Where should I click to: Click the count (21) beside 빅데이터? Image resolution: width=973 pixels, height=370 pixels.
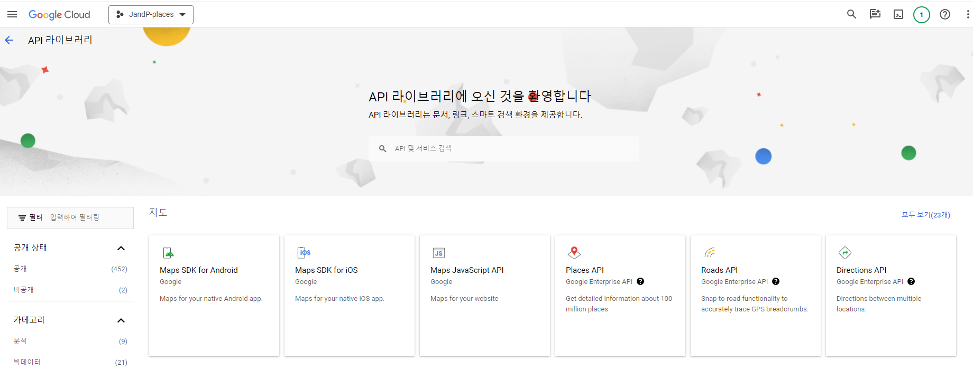(x=121, y=362)
